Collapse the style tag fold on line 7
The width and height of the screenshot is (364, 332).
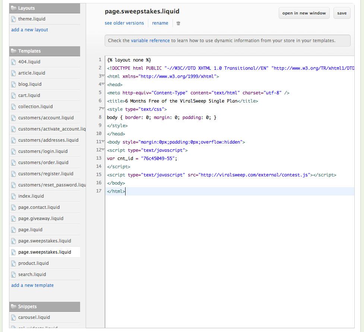pyautogui.click(x=103, y=109)
